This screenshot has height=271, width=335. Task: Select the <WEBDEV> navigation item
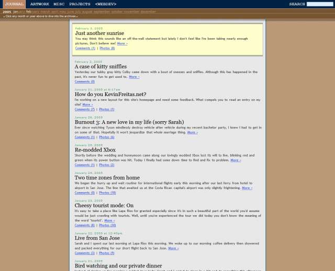[x=106, y=4]
